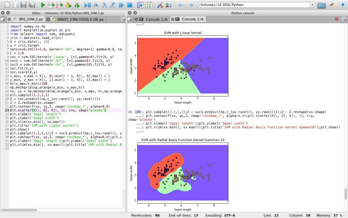Close the Console 2/A tab
Image resolution: width=348 pixels, height=218 pixels.
172,19
